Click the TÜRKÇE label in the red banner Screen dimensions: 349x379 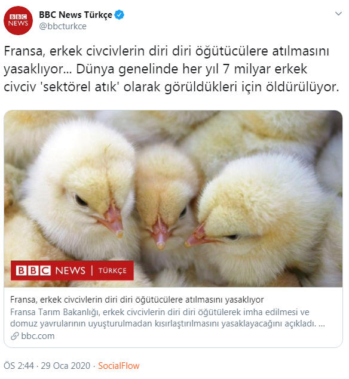(112, 271)
